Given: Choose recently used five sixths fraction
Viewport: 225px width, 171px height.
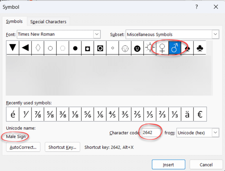Looking at the screenshot, I should [x=88, y=114].
